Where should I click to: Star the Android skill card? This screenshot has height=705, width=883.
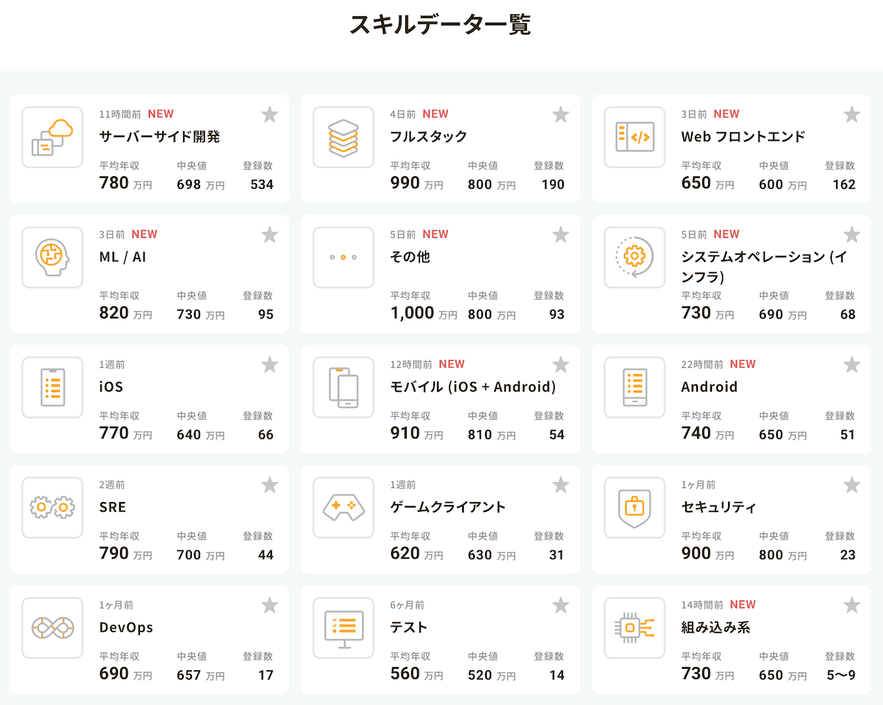tap(852, 364)
